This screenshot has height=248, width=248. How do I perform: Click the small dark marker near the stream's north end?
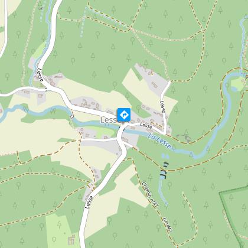41,8
